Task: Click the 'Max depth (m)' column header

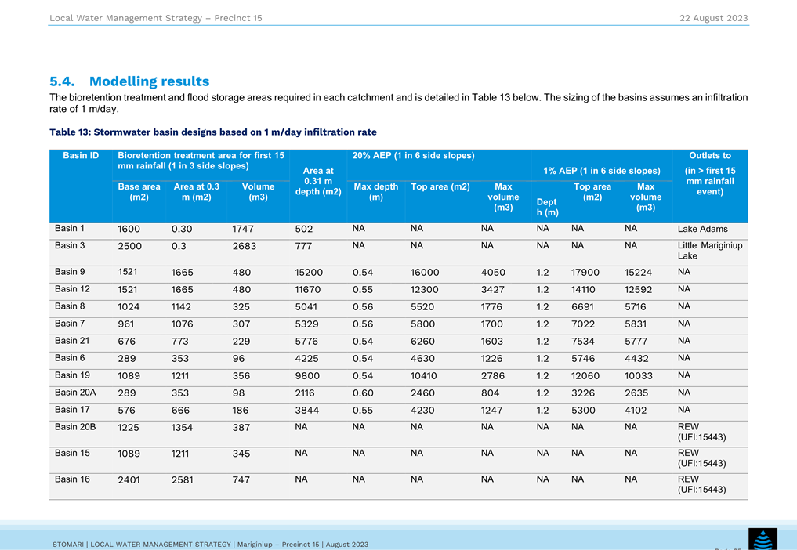Action: tap(375, 192)
